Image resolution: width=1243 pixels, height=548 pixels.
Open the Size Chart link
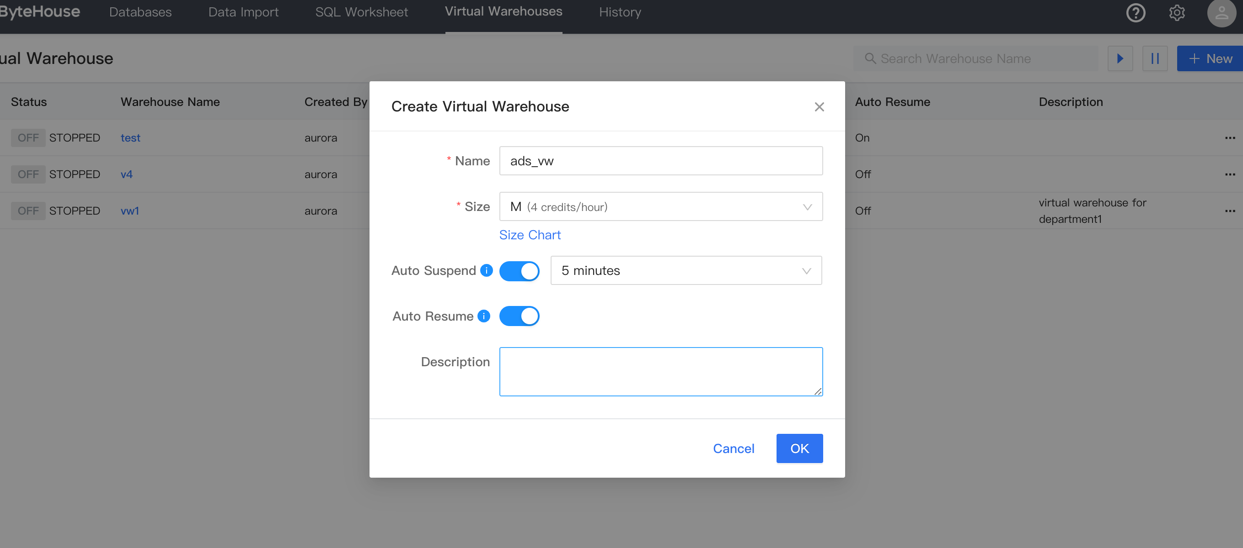click(x=530, y=235)
